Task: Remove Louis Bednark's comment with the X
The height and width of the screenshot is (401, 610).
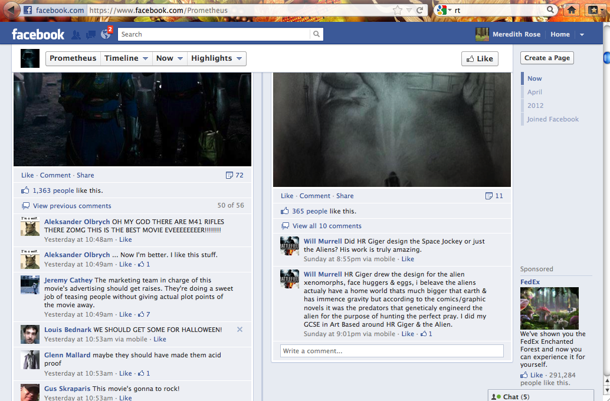Action: pyautogui.click(x=240, y=329)
